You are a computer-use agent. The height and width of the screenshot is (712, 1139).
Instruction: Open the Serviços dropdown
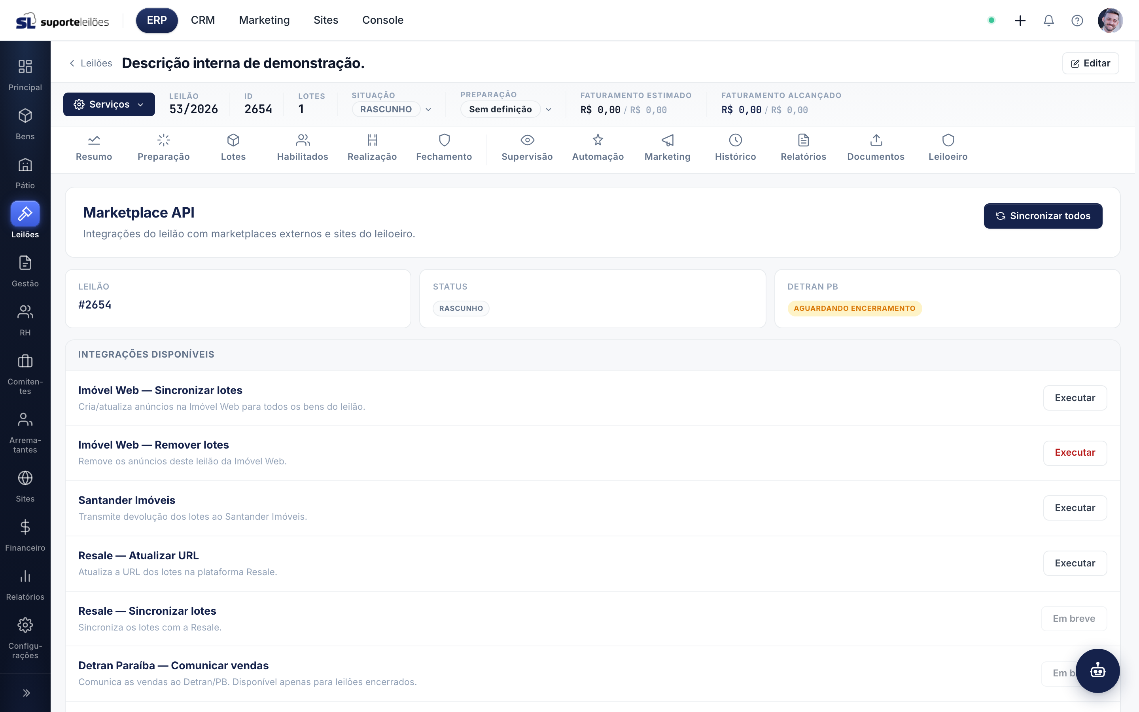(109, 104)
